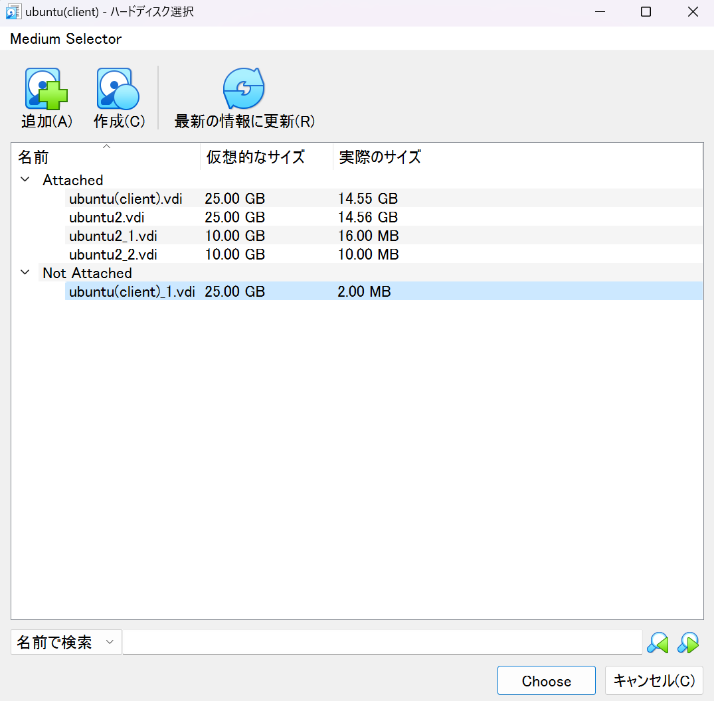
Task: Open the 名前で検索 search type dropdown
Action: (66, 641)
